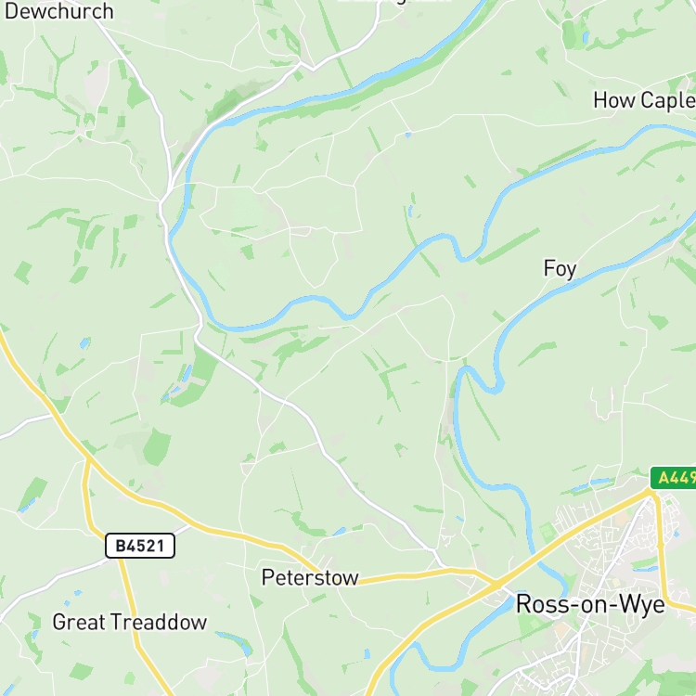Click the yellow road junction west of the Ross-on-Wye label
Screen dimensions: 696x696
pos(496,584)
